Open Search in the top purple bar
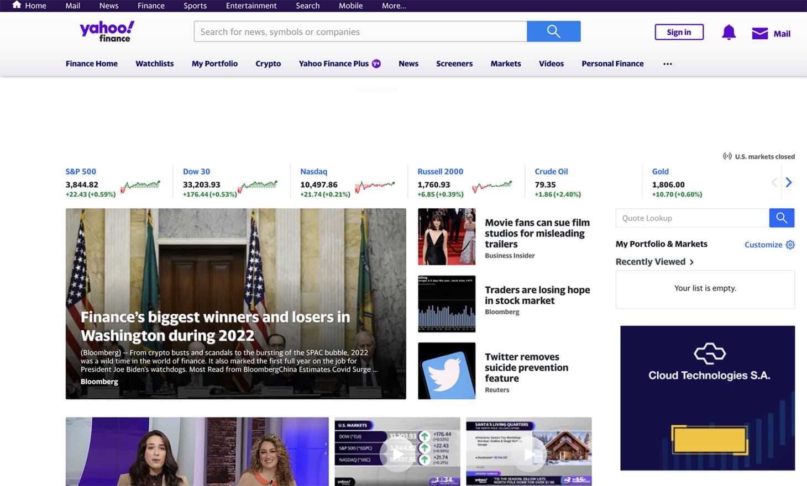 (x=307, y=6)
